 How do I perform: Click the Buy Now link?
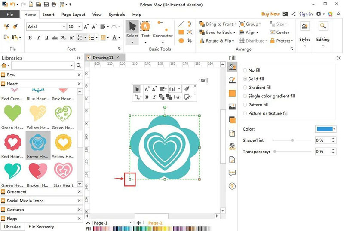click(270, 14)
